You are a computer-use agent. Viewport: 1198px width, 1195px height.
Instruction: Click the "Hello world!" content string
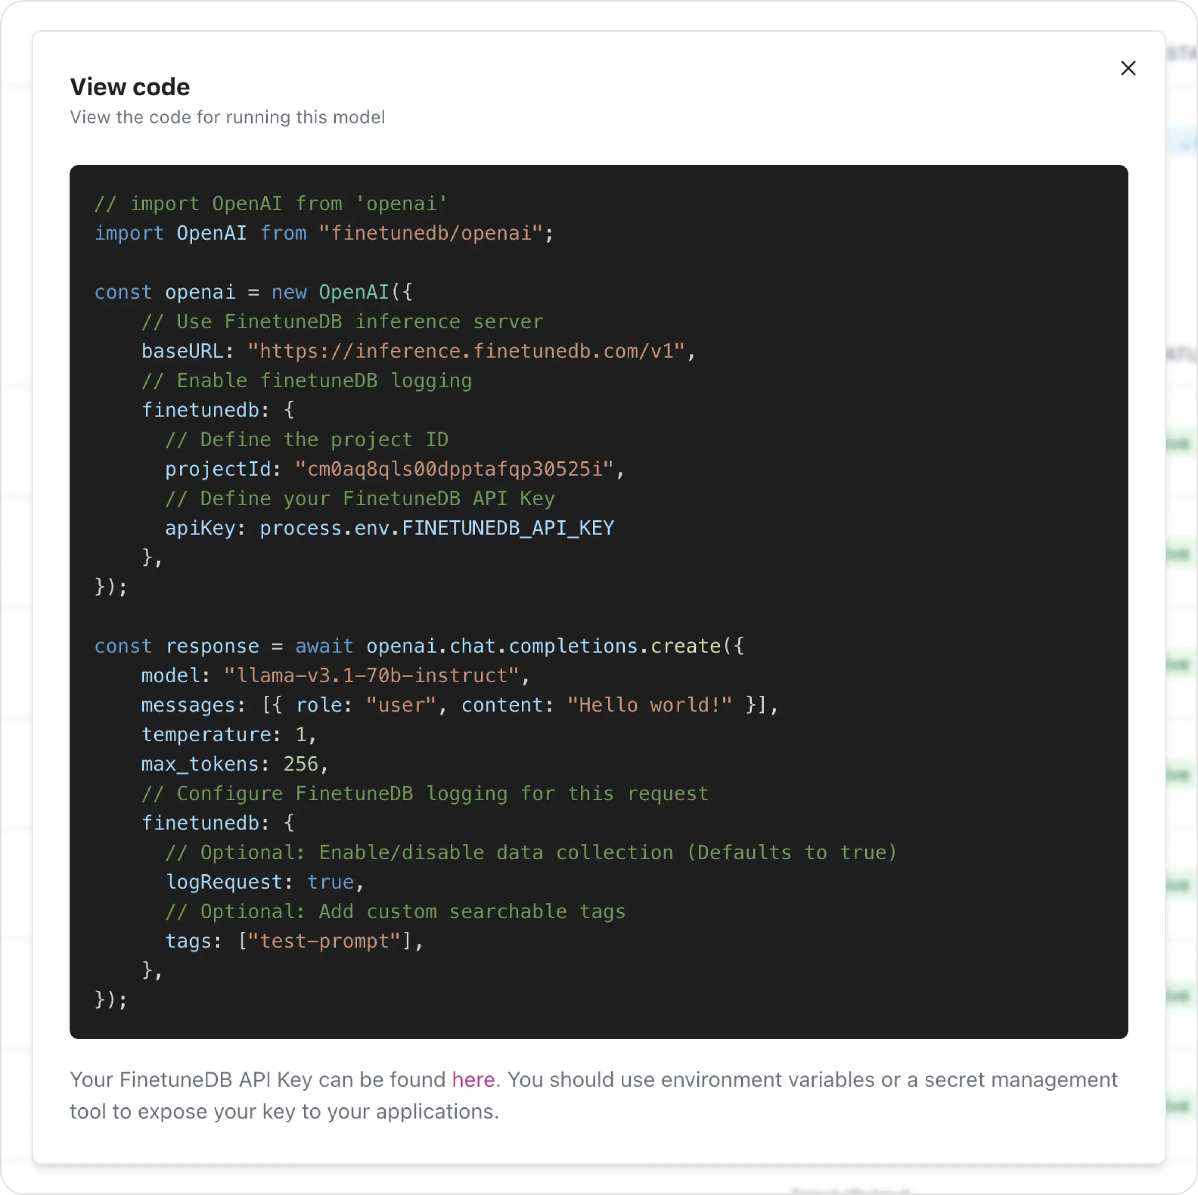648,705
